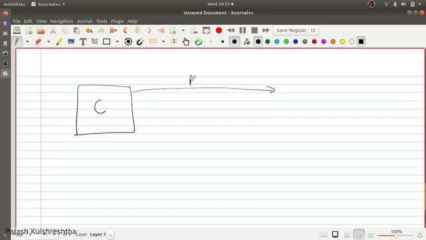
Task: Pick the yellow color swatch
Action: pos(342,41)
